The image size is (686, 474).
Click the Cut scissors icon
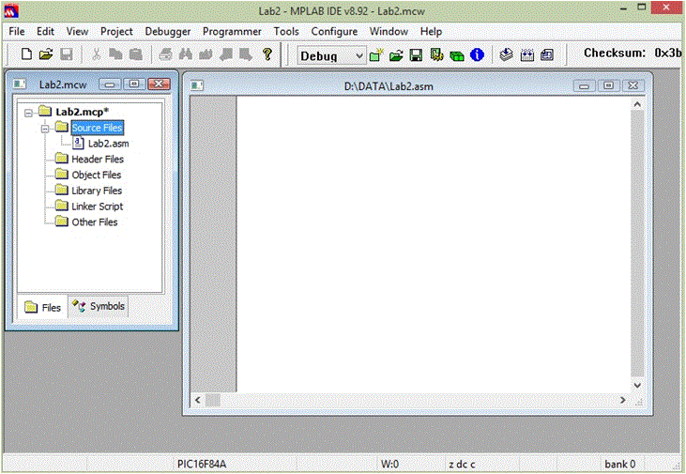point(97,54)
